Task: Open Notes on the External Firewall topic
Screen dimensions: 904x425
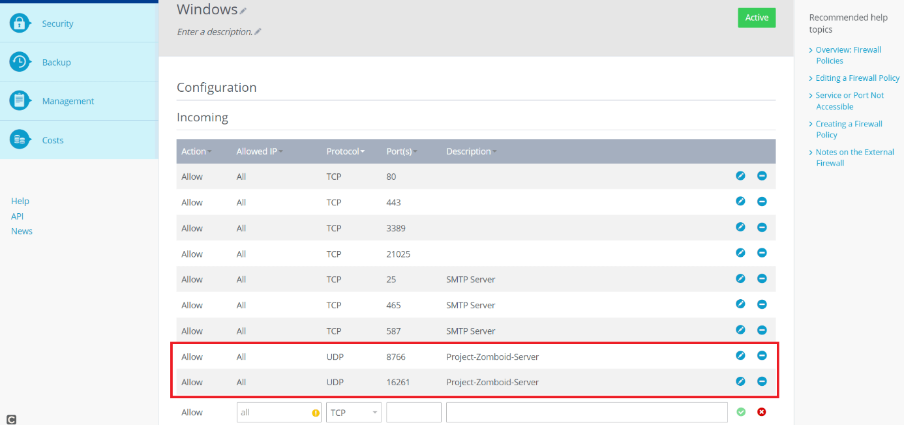Action: (854, 157)
